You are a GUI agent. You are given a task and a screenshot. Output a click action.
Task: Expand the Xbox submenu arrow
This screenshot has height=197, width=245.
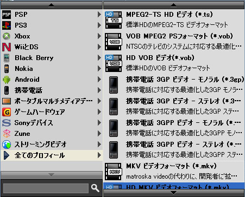pos(99,36)
